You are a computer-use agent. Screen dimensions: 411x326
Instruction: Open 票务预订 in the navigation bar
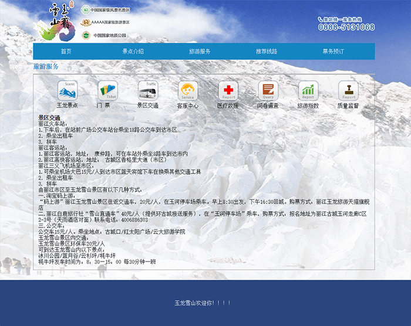[333, 52]
